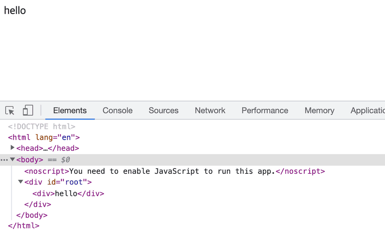Select the noscript element line
385x237 pixels.
[x=175, y=171]
